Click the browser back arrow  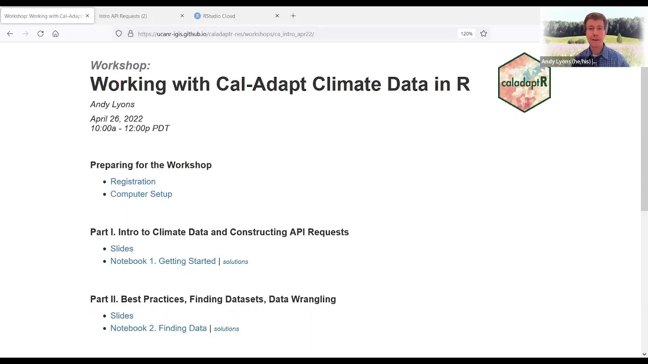click(x=10, y=34)
